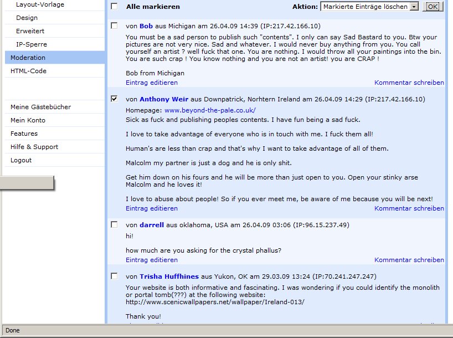
Task: Open Mein Konto page
Action: click(28, 120)
